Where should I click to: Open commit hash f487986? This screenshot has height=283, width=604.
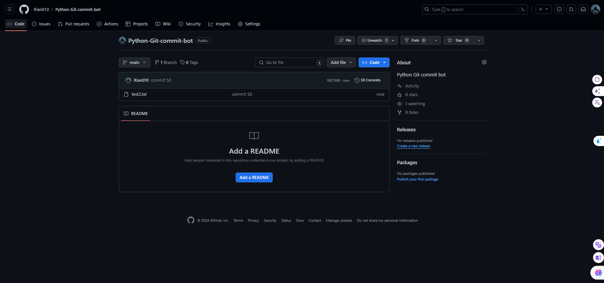coord(333,81)
